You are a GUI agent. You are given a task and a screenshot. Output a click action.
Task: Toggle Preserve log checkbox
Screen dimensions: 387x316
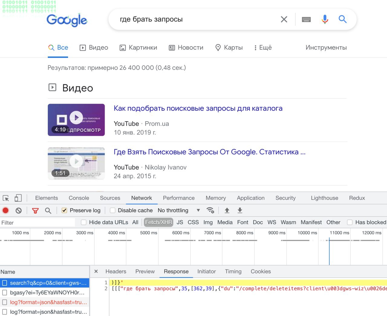64,210
